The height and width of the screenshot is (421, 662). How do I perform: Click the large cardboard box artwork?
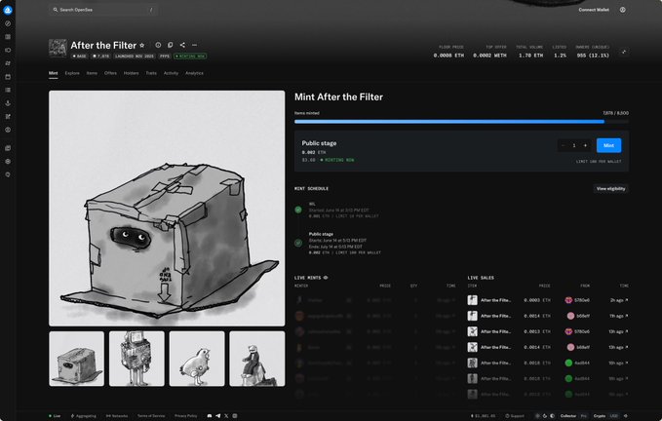click(x=167, y=209)
